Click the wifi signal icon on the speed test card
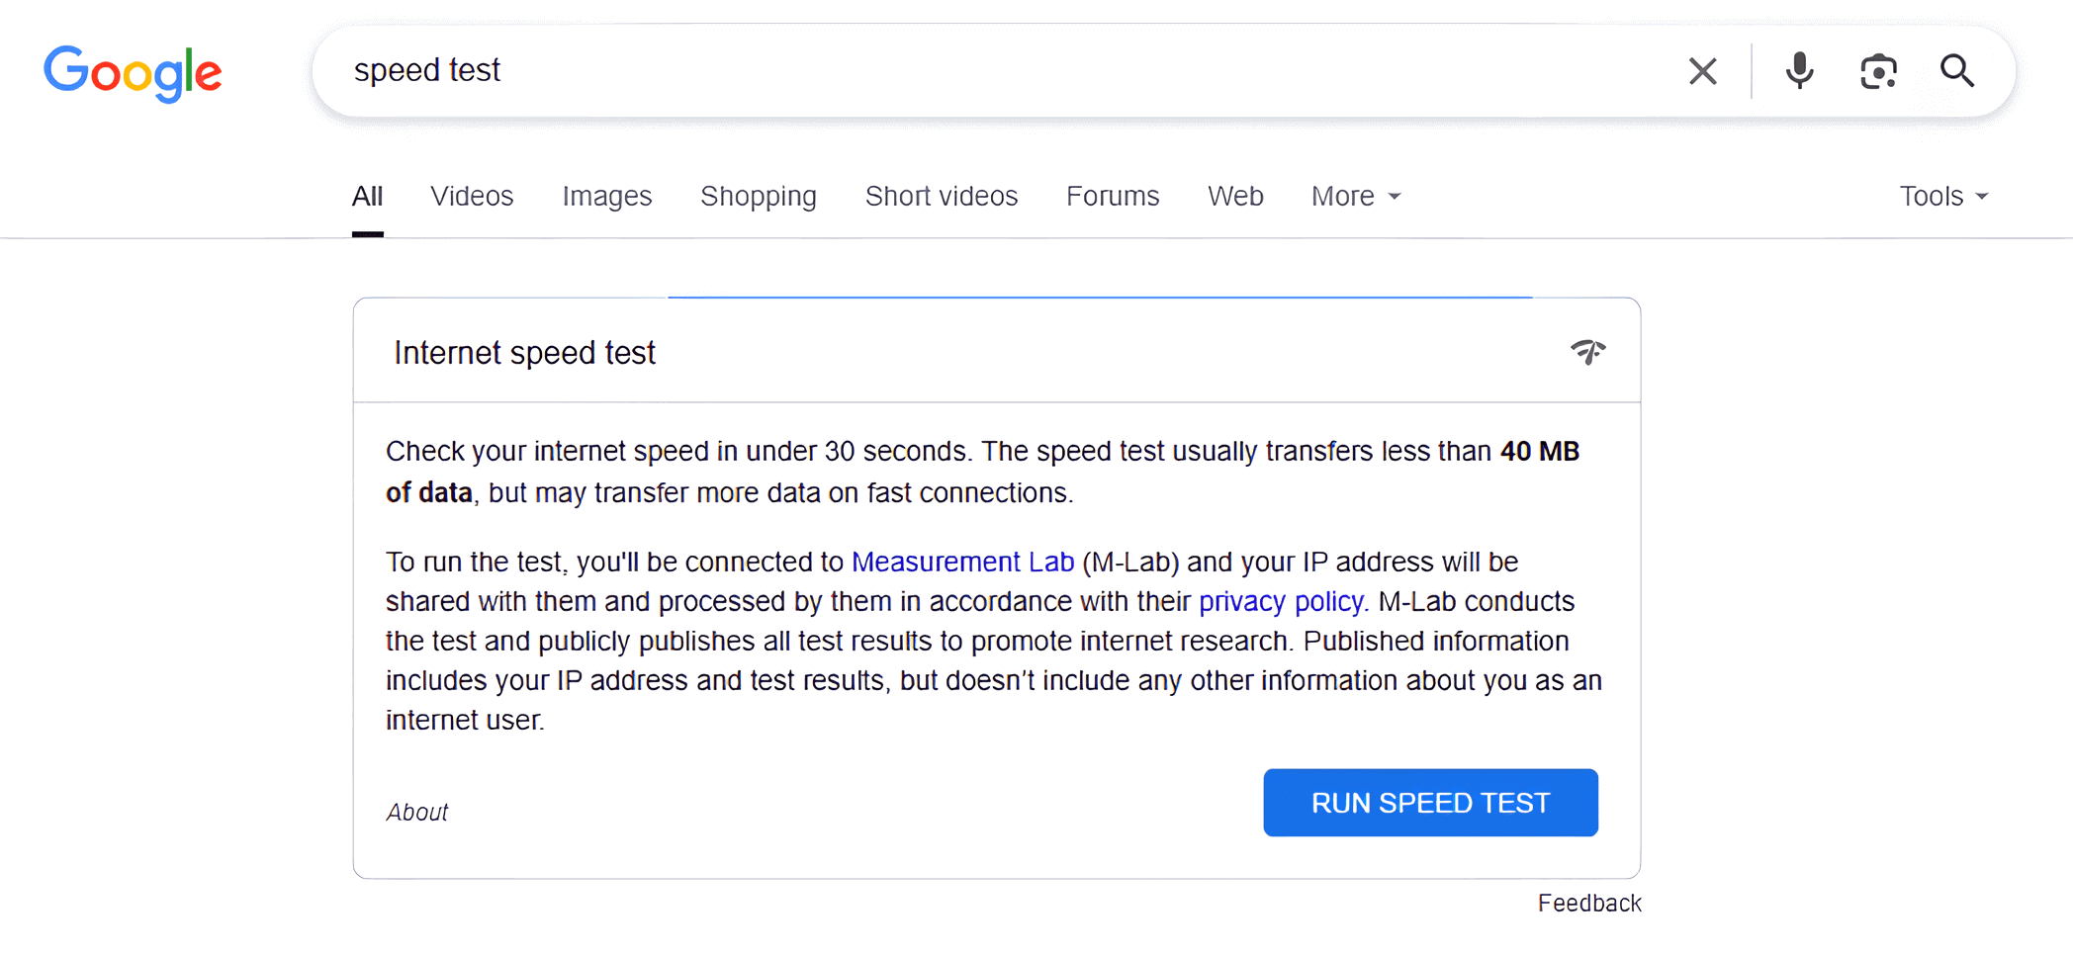 1589,352
